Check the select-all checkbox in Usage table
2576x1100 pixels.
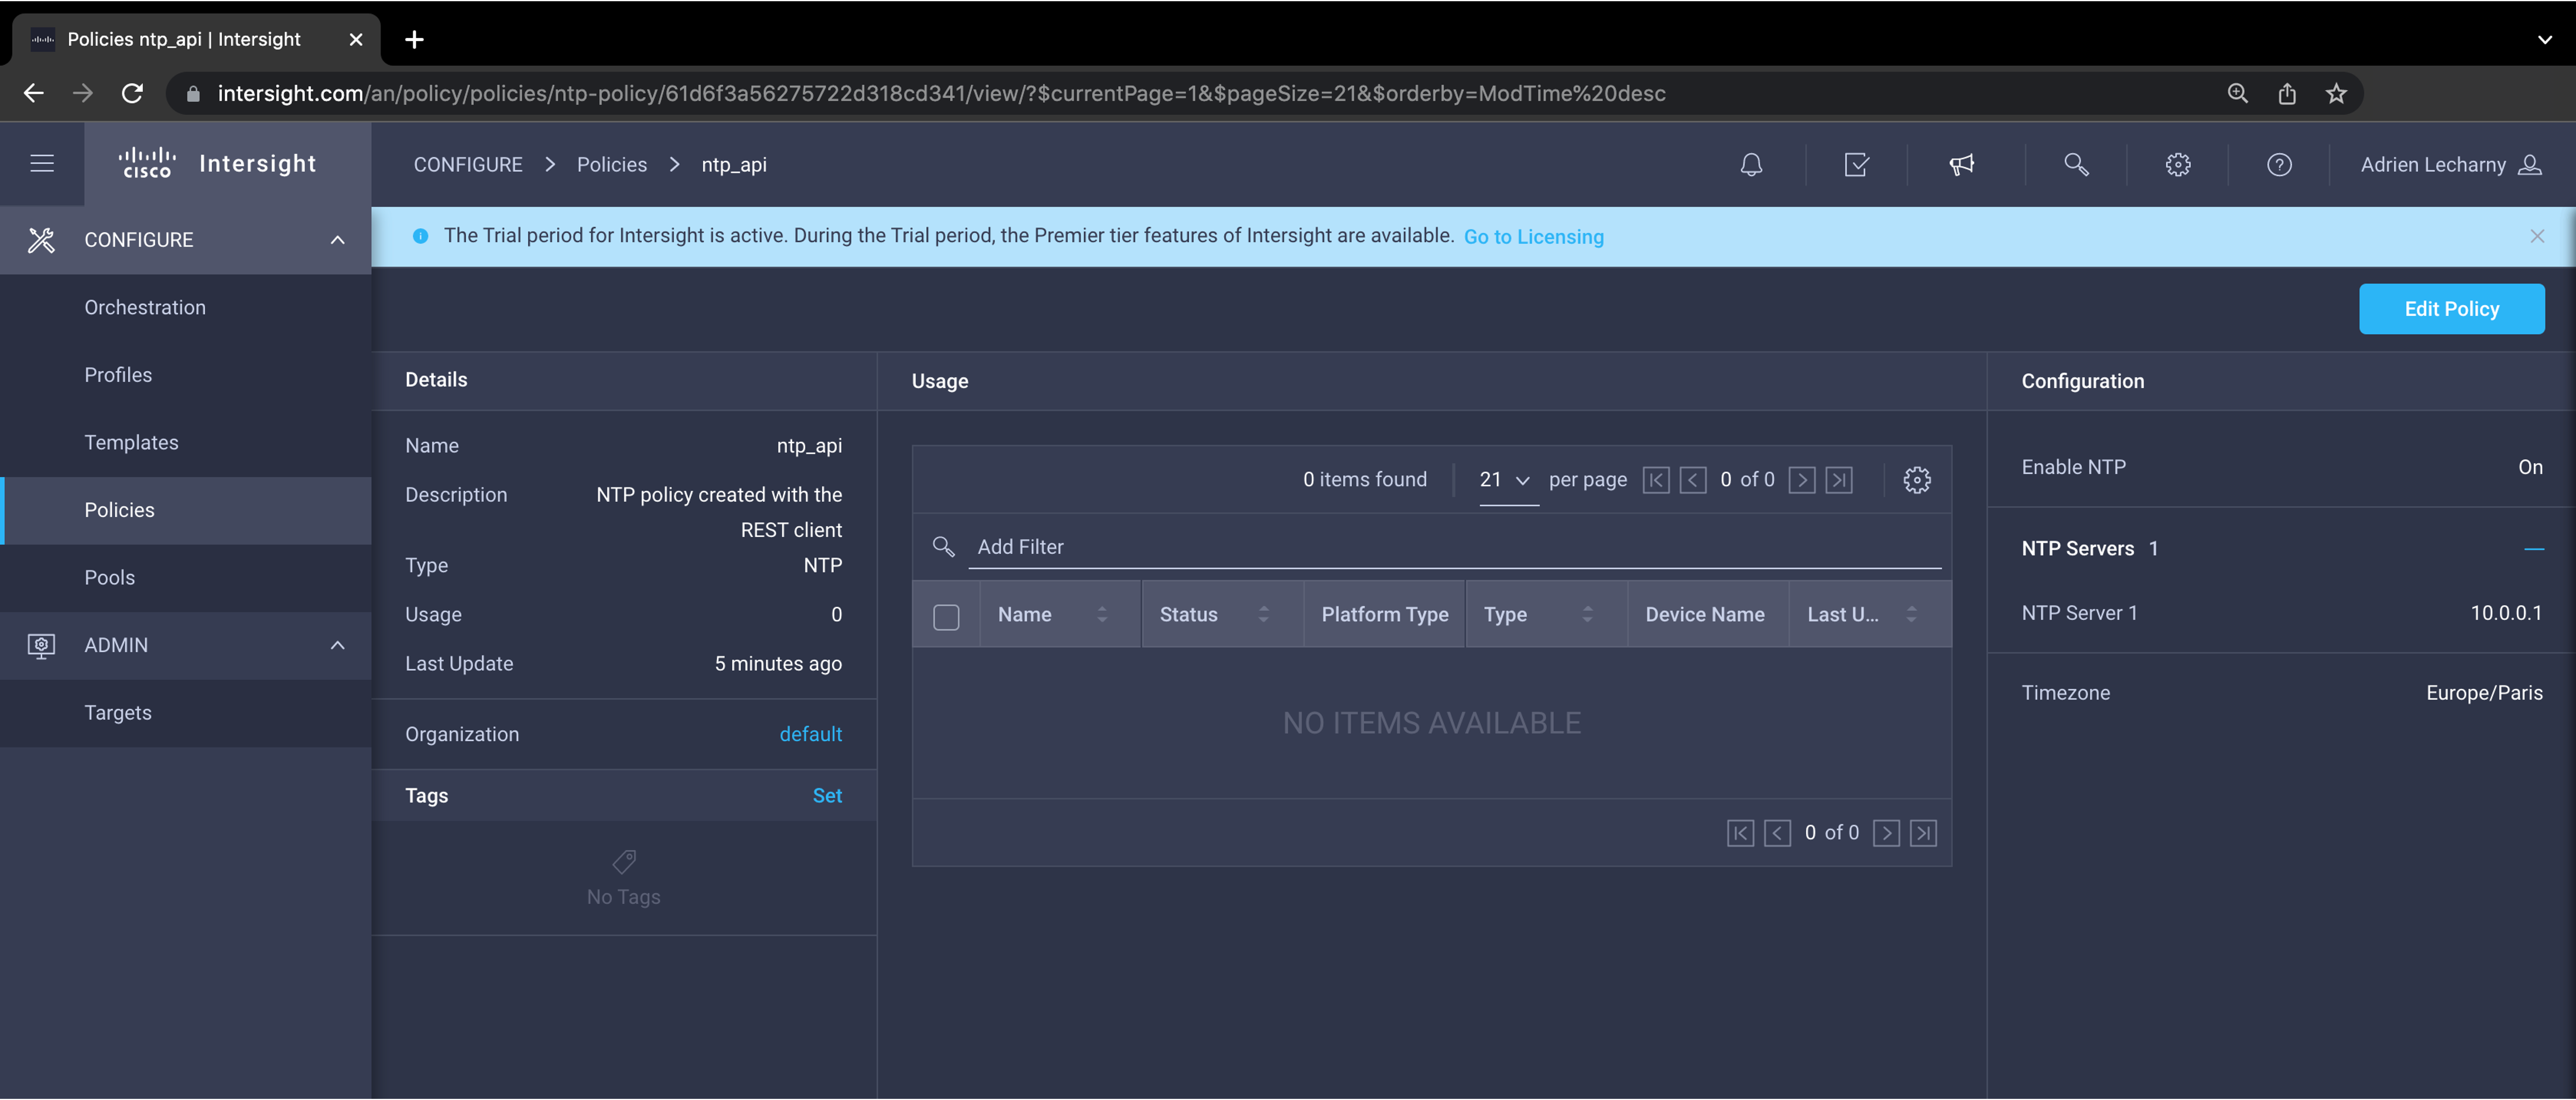point(946,616)
